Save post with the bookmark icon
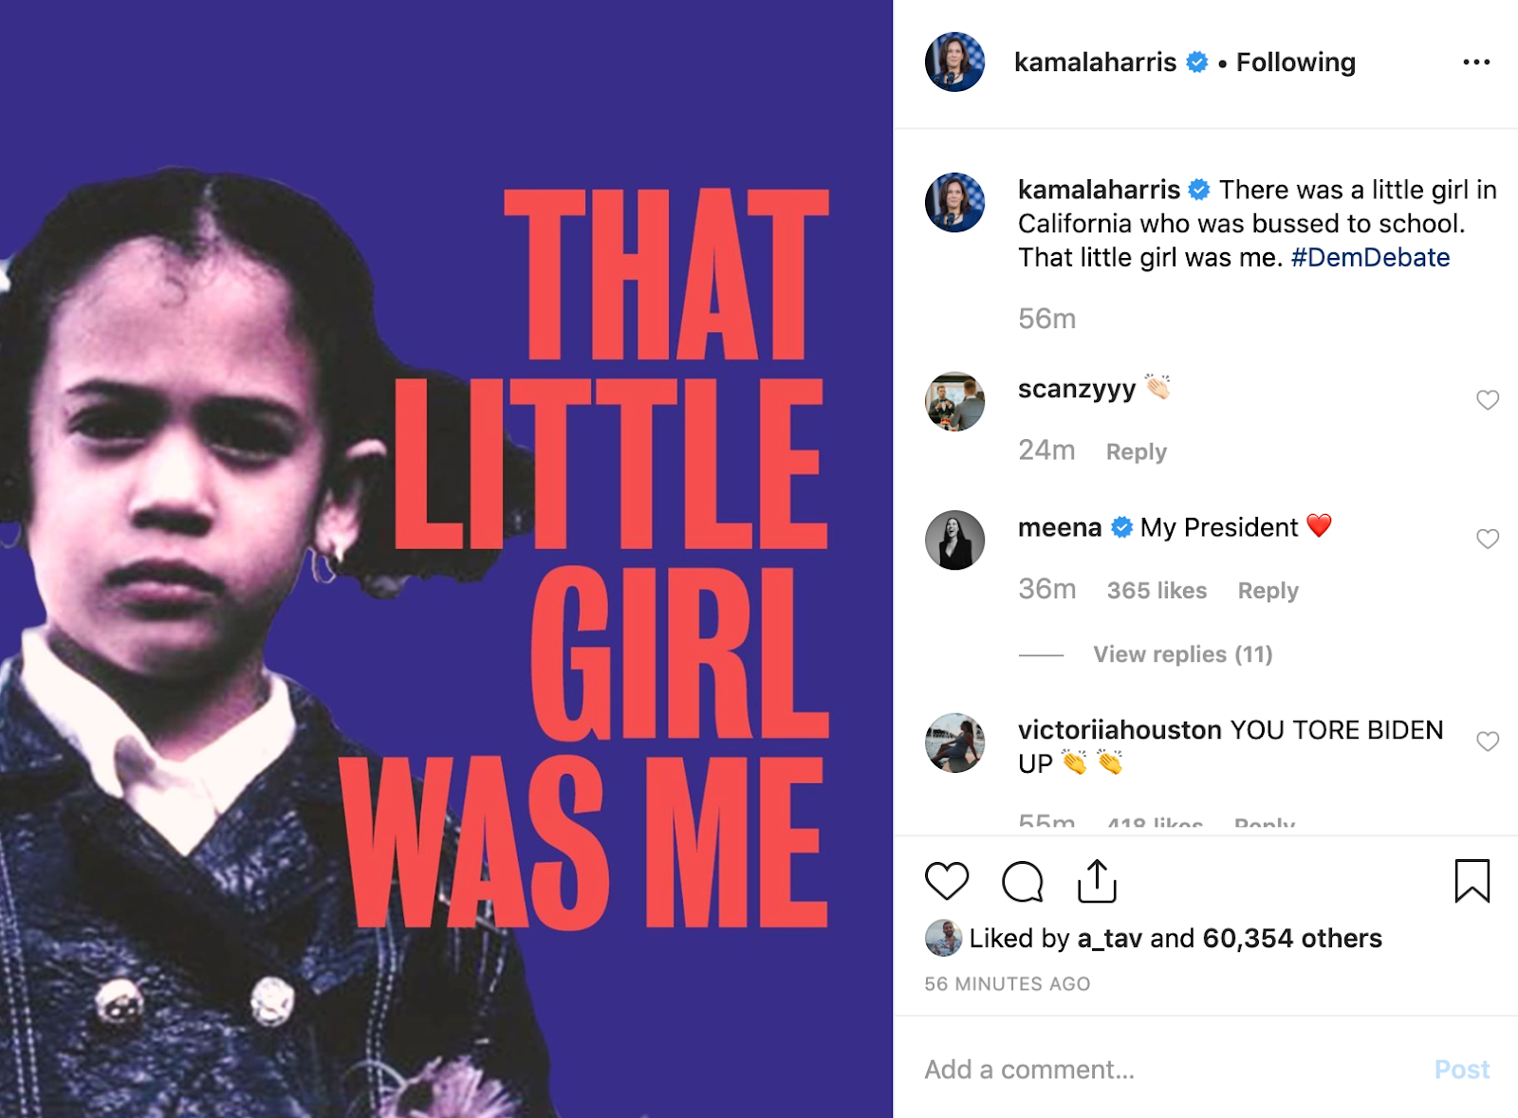The height and width of the screenshot is (1118, 1518). click(x=1472, y=881)
